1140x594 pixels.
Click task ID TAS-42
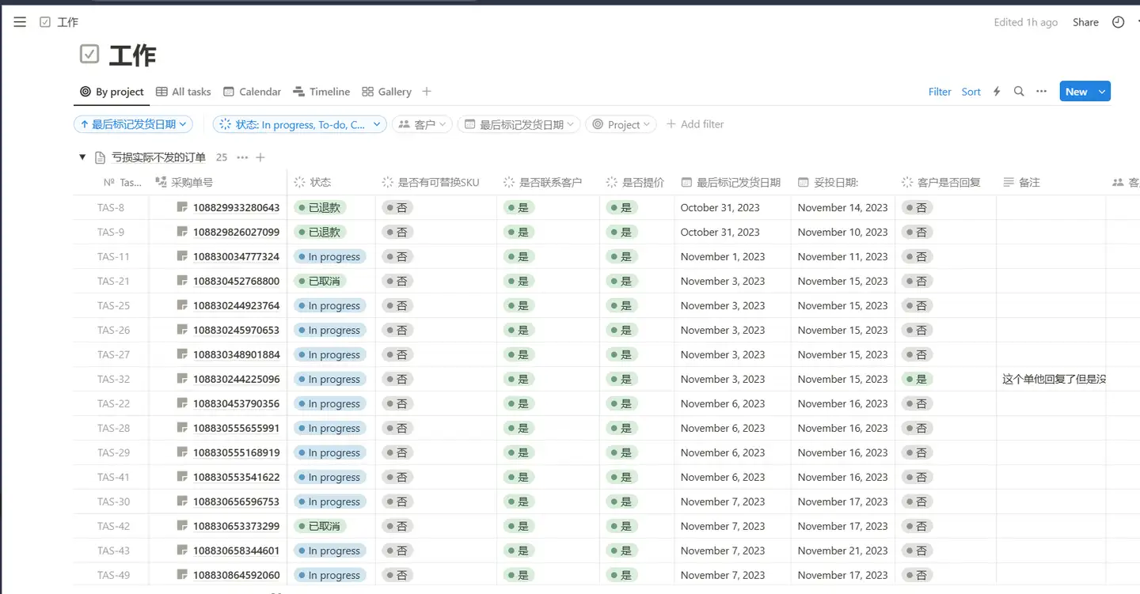pyautogui.click(x=113, y=526)
